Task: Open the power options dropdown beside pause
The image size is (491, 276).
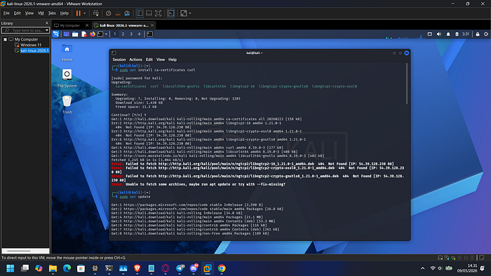Action: (85, 13)
